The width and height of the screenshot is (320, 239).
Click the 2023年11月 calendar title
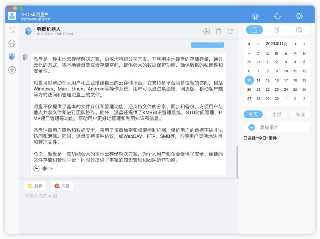tap(277, 44)
